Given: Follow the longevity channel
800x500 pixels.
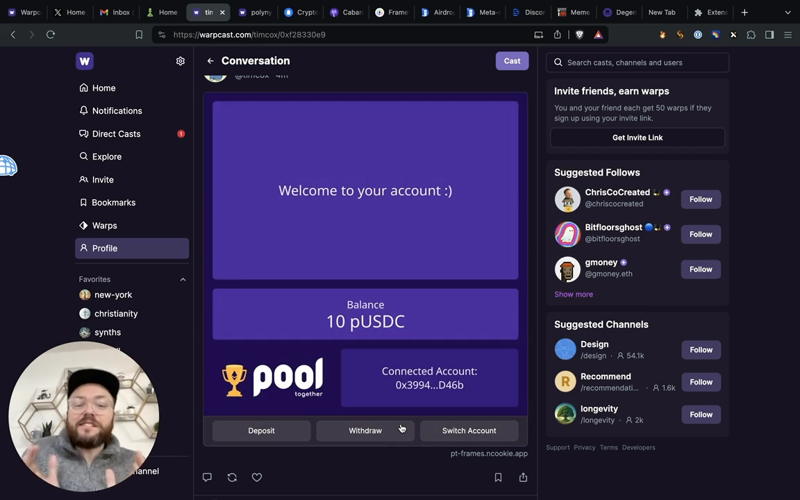Looking at the screenshot, I should click(701, 415).
